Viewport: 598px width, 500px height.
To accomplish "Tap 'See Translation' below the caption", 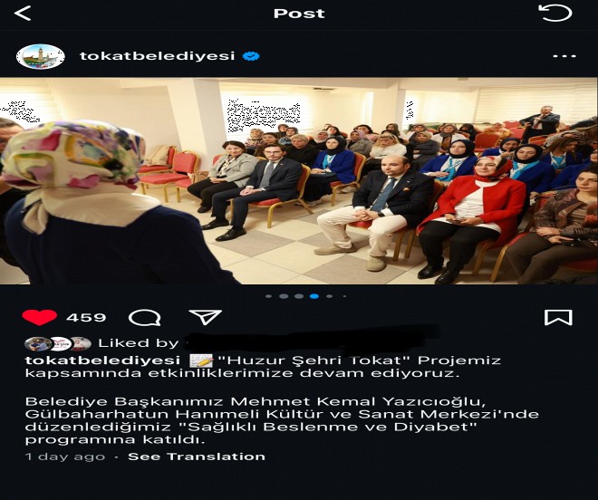I will [197, 457].
